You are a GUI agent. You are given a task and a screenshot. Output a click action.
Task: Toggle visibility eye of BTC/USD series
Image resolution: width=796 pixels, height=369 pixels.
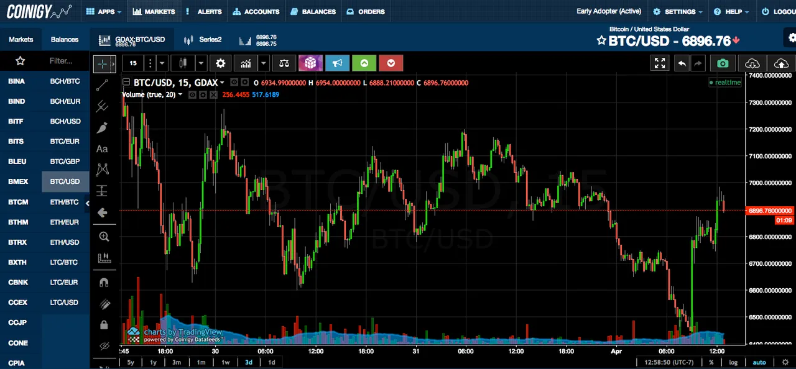click(x=234, y=83)
